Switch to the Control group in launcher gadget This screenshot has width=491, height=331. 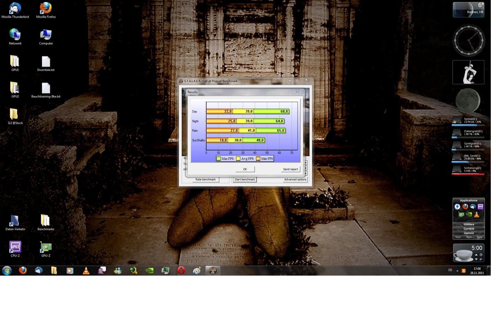469,229
